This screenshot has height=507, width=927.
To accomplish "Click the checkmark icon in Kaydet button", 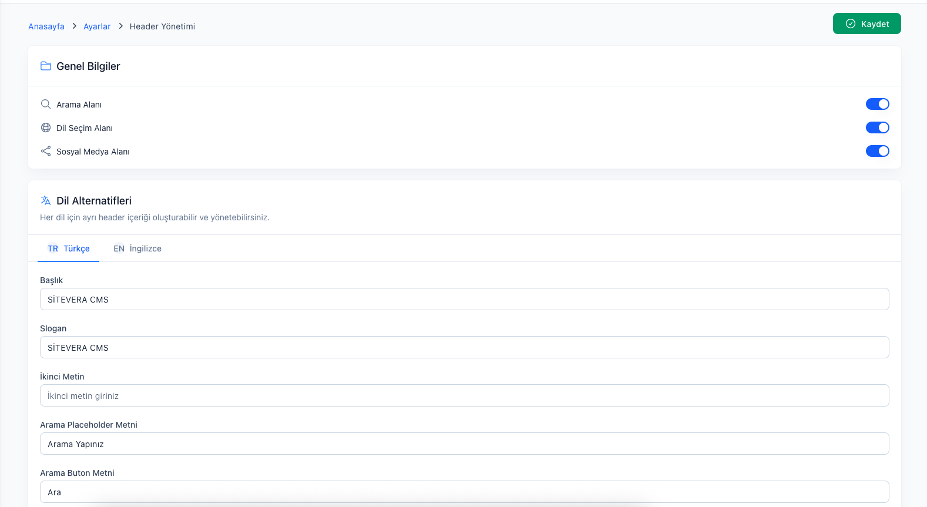I will pos(850,23).
